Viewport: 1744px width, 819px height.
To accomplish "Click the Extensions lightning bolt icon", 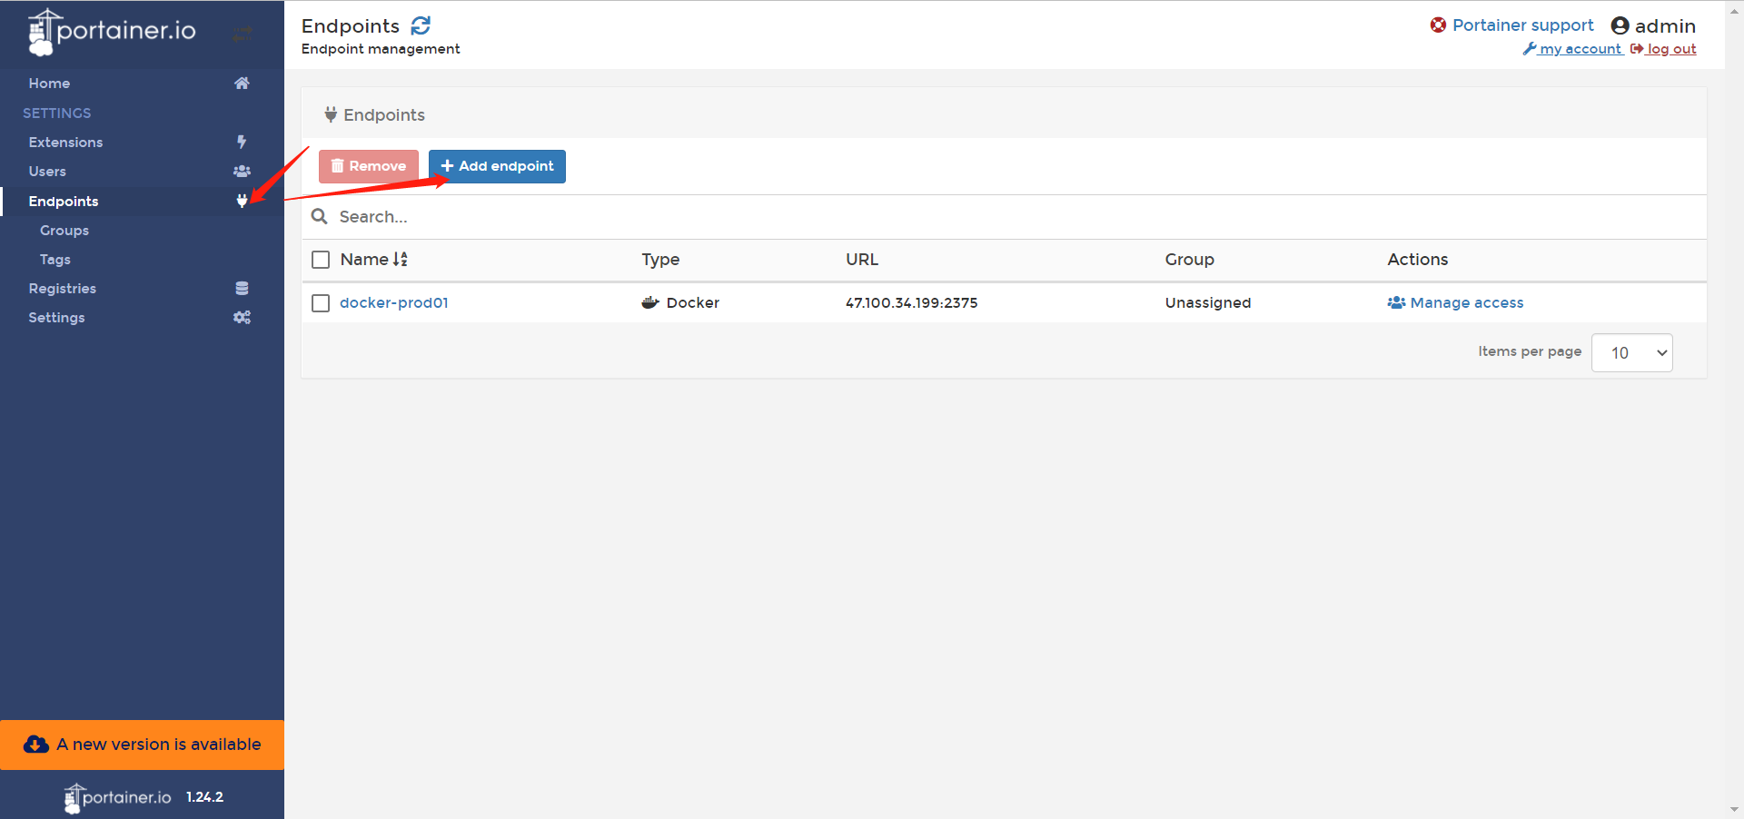I will [242, 142].
